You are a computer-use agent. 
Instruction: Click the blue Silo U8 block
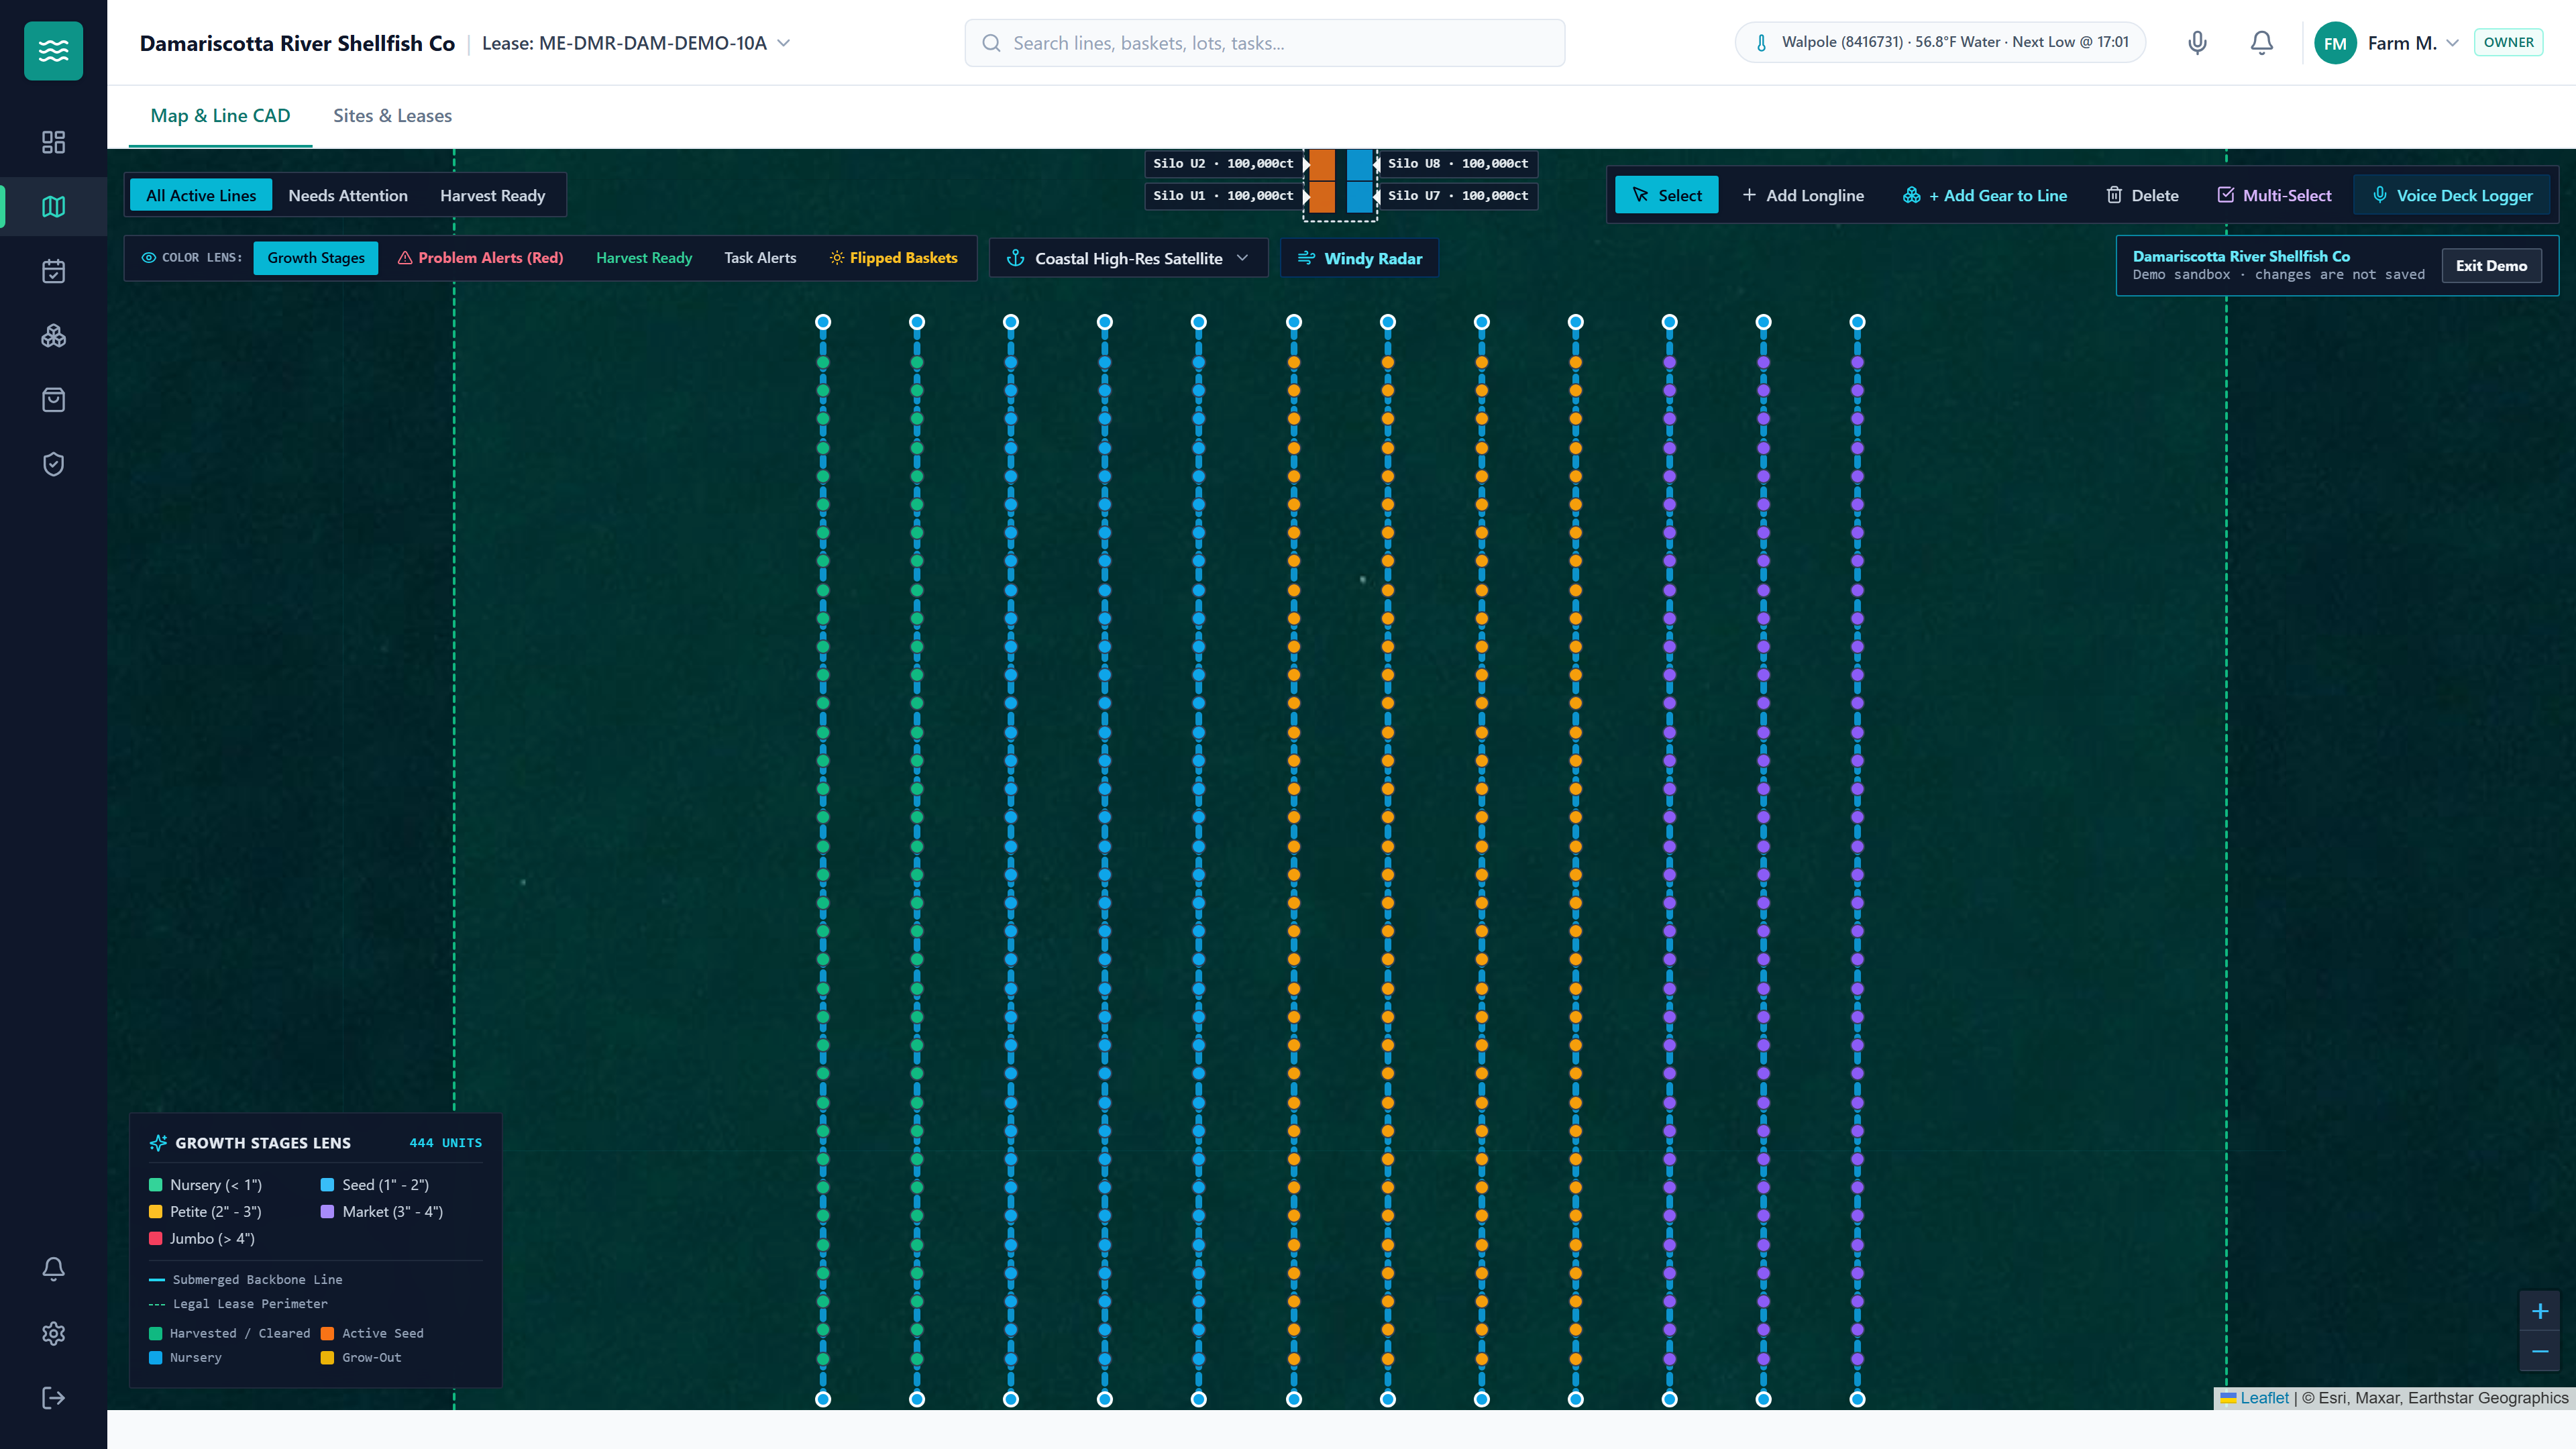pos(1360,164)
